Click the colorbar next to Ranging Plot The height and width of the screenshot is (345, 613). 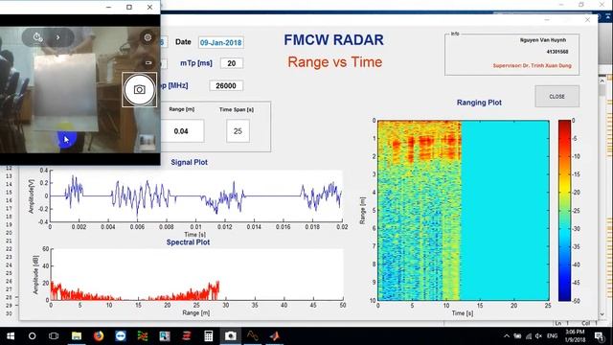564,211
